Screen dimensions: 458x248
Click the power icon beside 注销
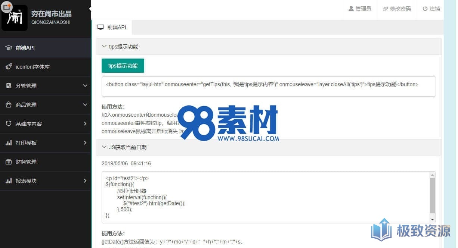coord(425,9)
